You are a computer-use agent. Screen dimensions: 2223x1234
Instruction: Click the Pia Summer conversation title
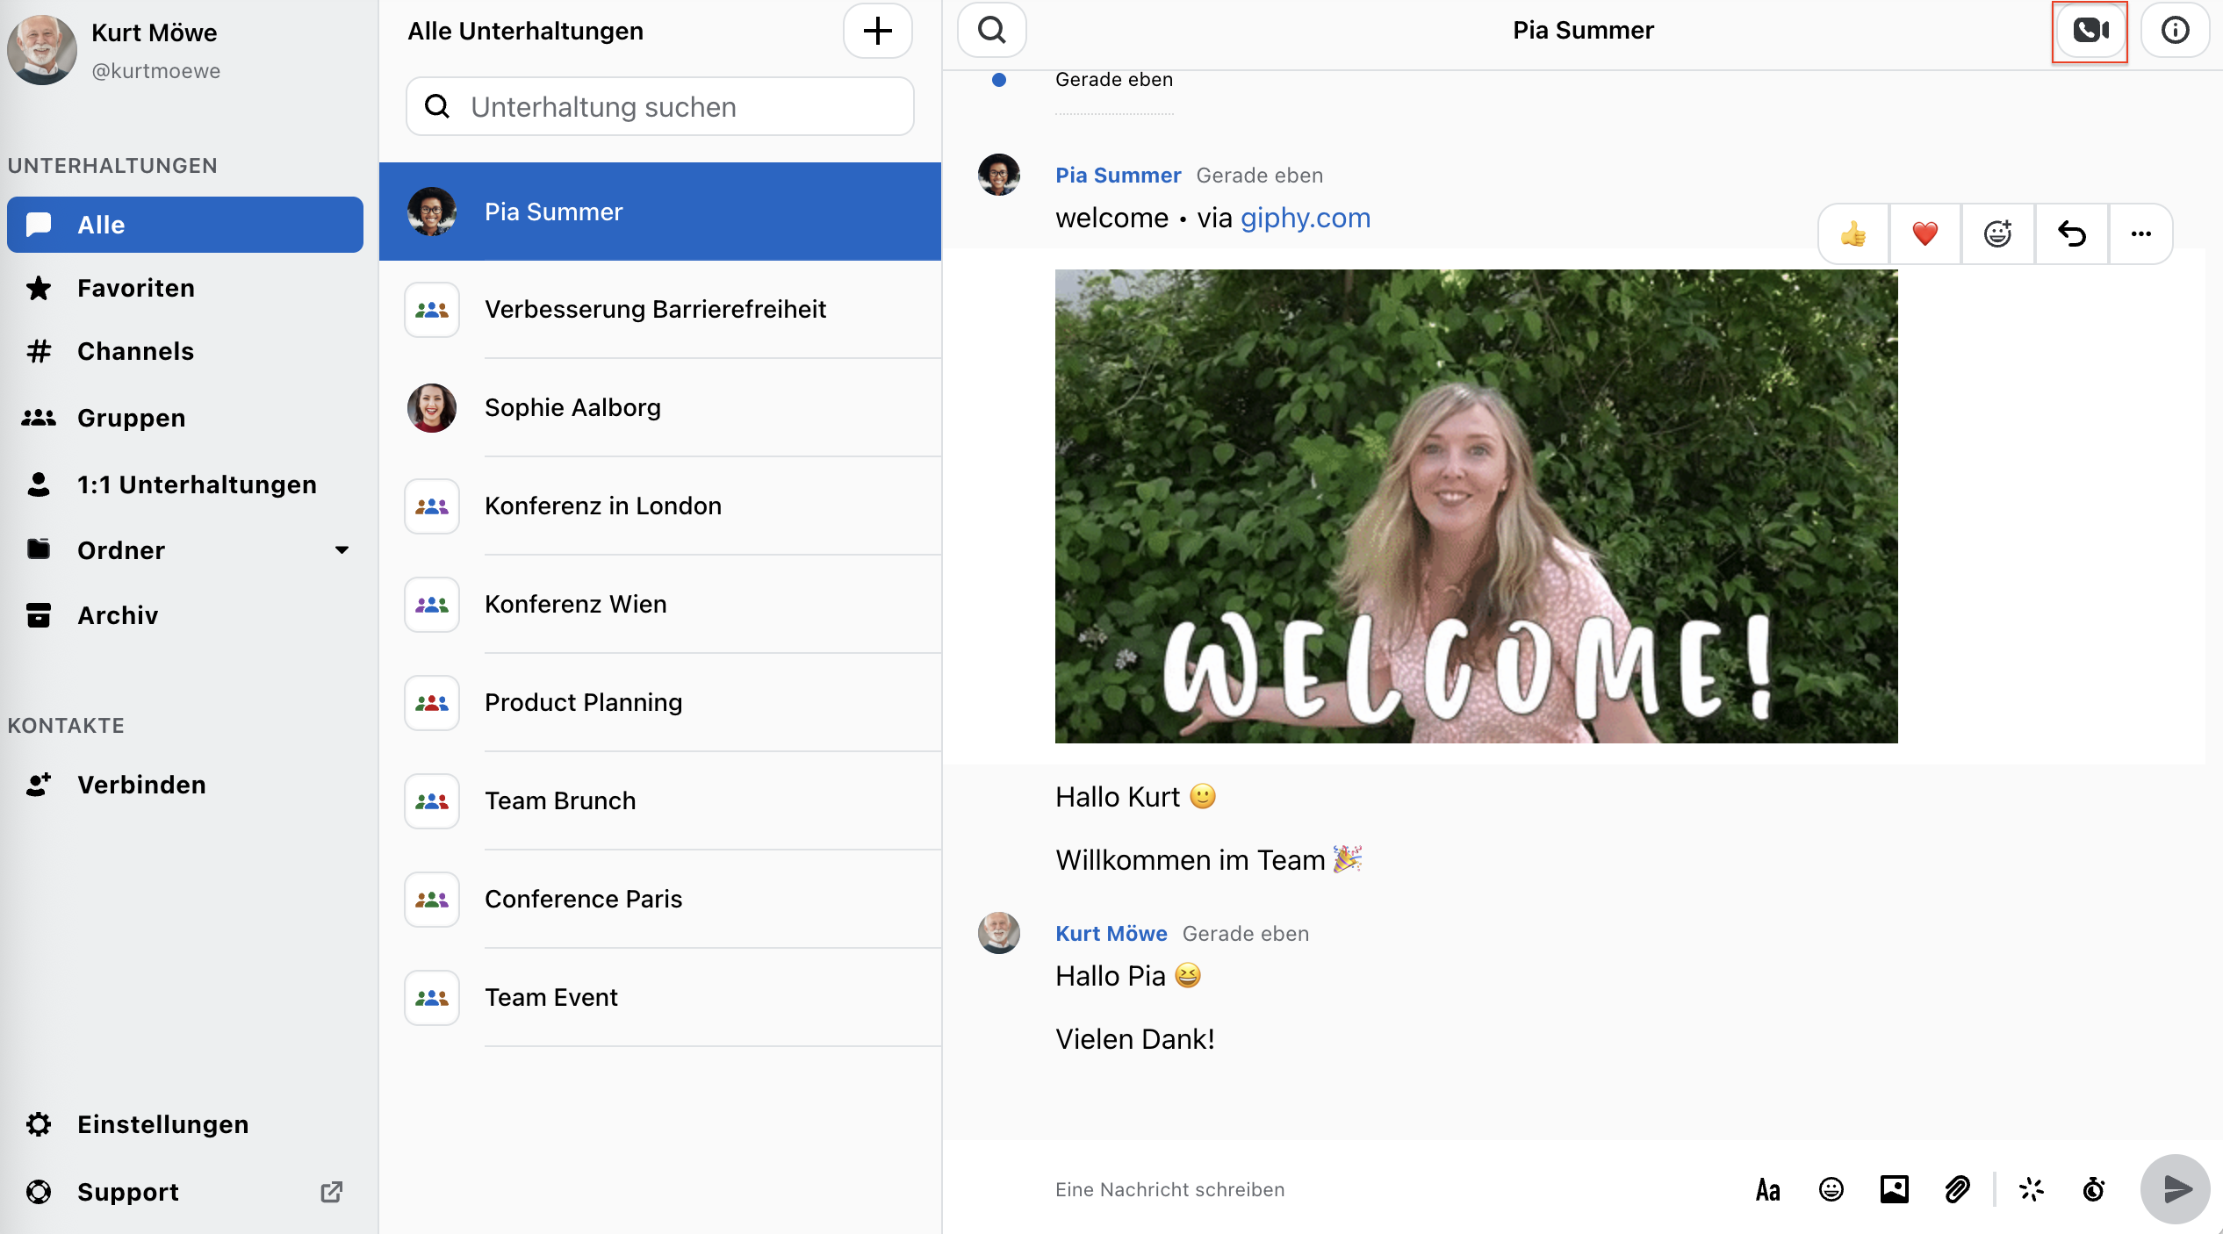coord(1583,31)
